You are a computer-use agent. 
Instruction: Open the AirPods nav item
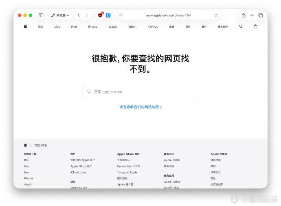[x=153, y=27]
